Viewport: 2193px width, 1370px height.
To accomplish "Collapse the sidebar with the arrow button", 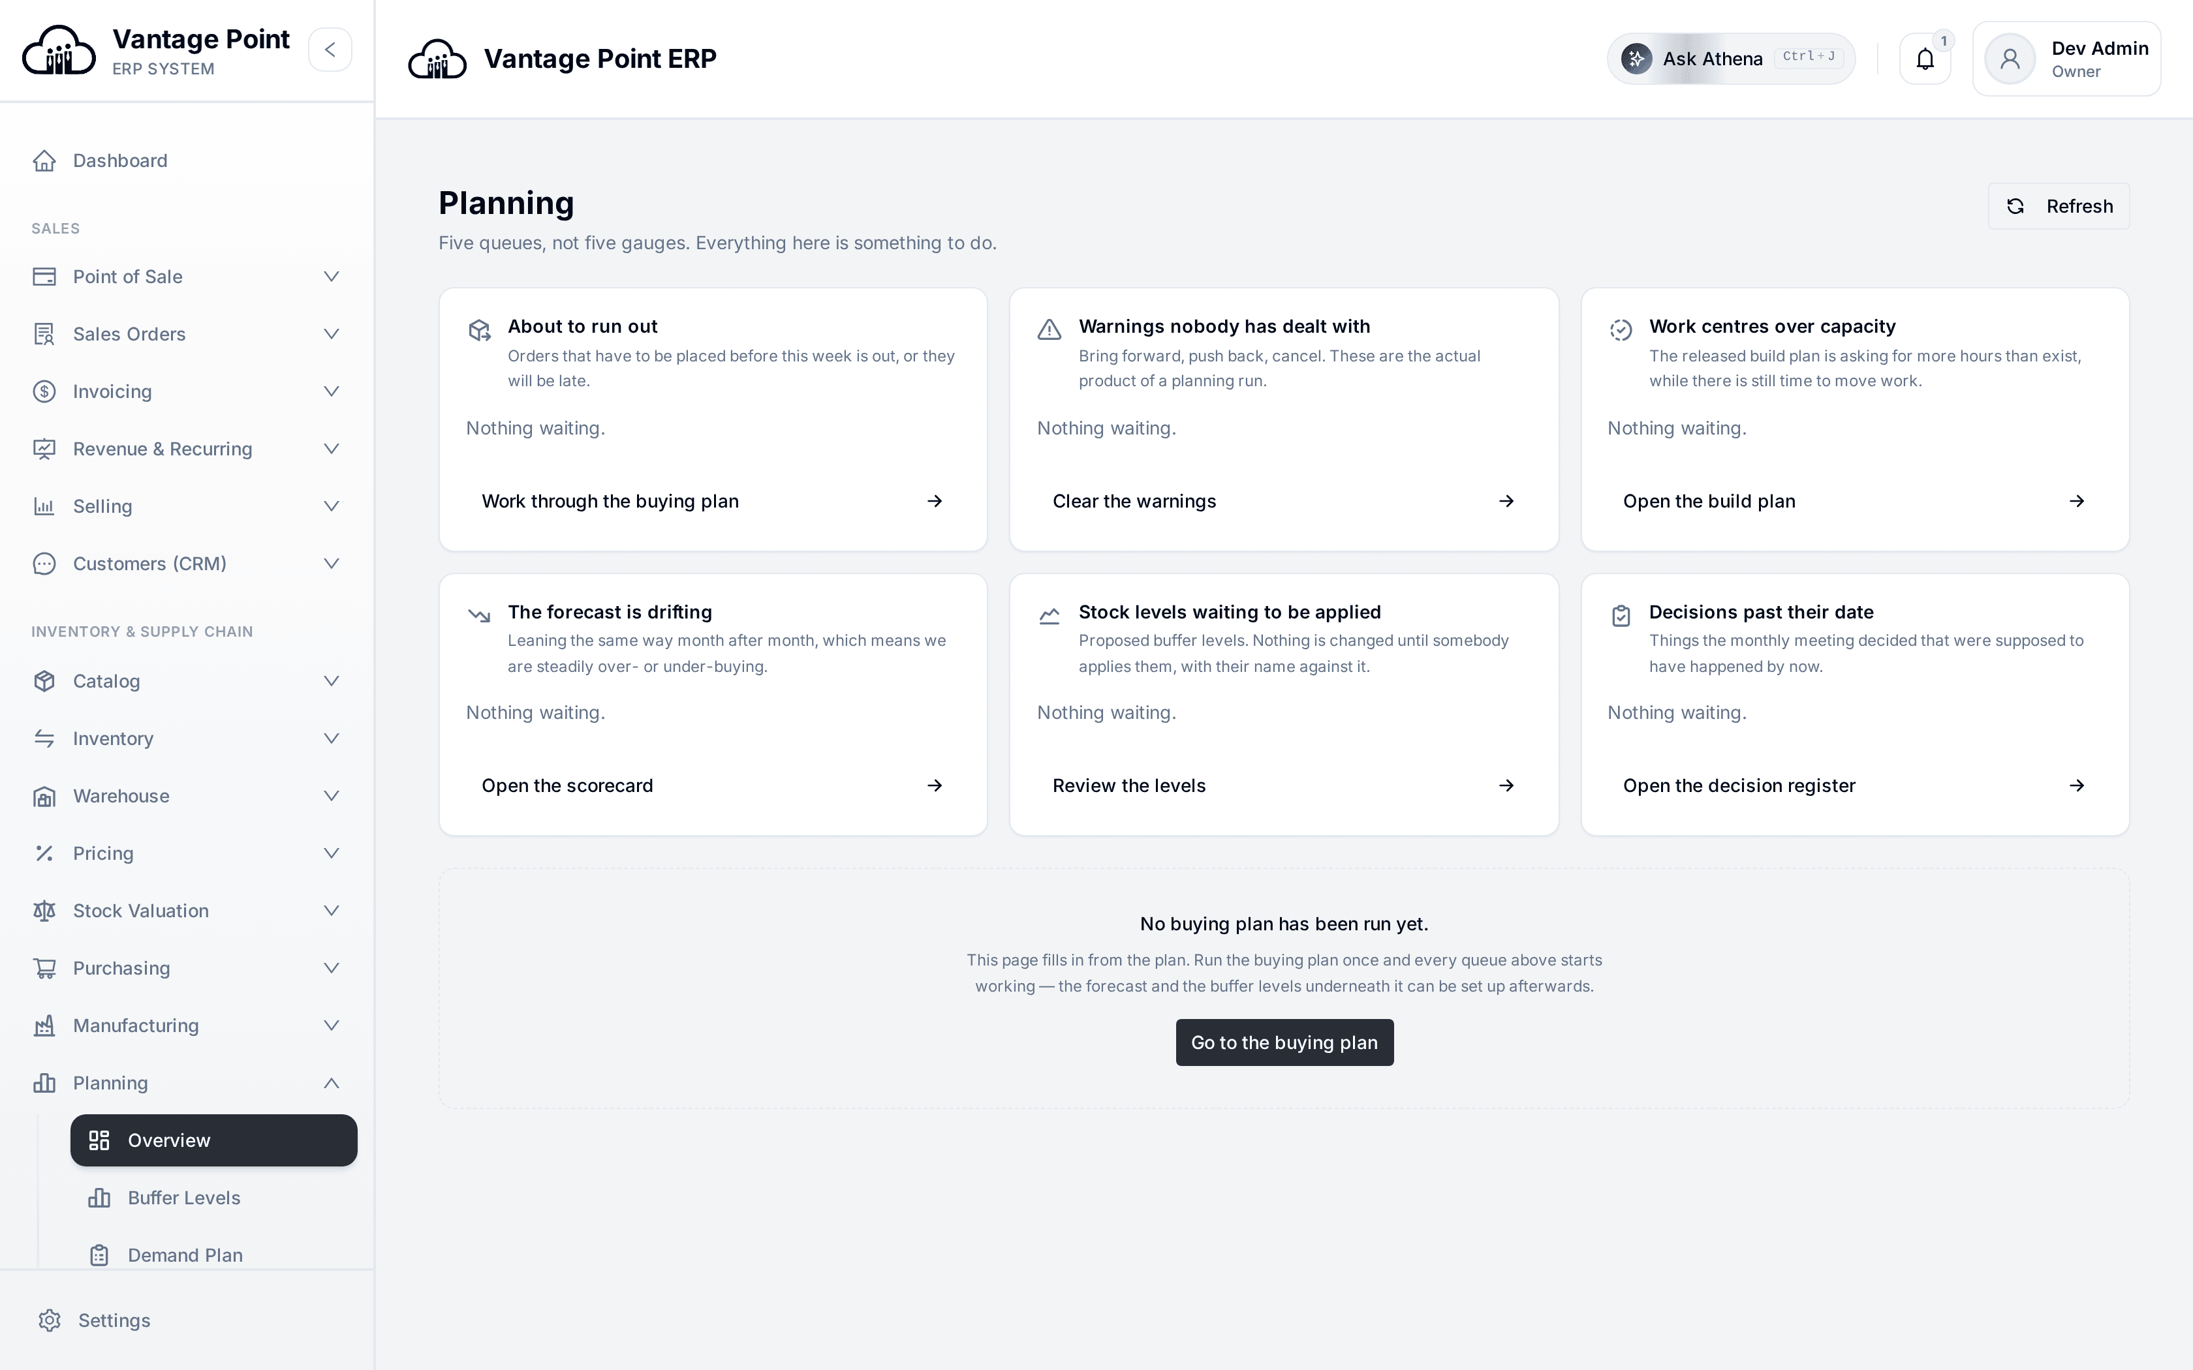I will click(330, 50).
